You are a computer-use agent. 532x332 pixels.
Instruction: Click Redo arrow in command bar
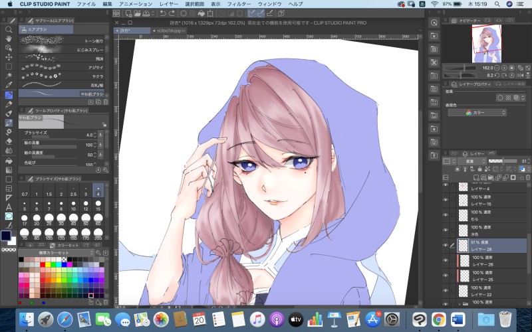(x=172, y=13)
